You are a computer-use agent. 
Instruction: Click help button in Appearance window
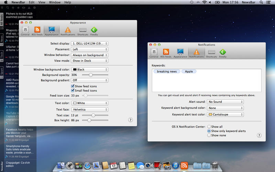130,120
